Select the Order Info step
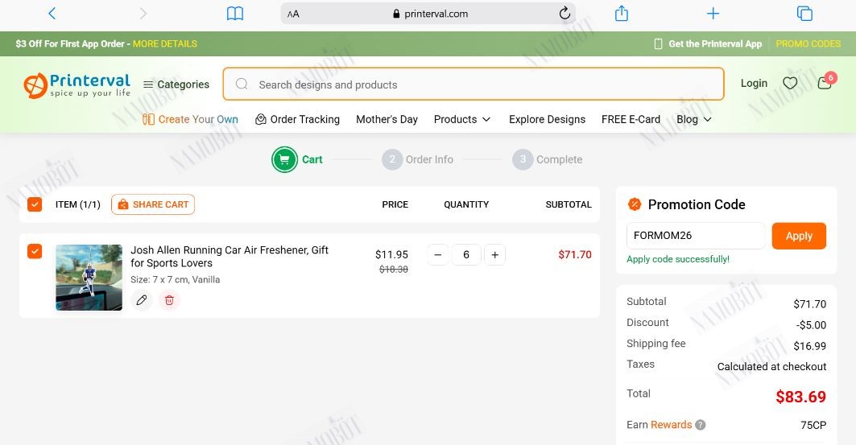Viewport: 856px width, 445px height. coord(418,159)
